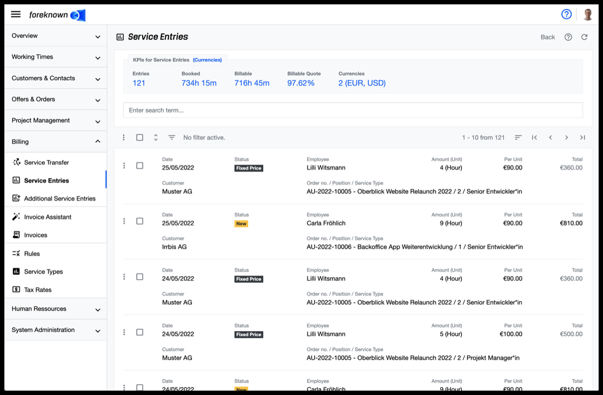Click the New status badge for Irrbis AG entry

point(241,224)
